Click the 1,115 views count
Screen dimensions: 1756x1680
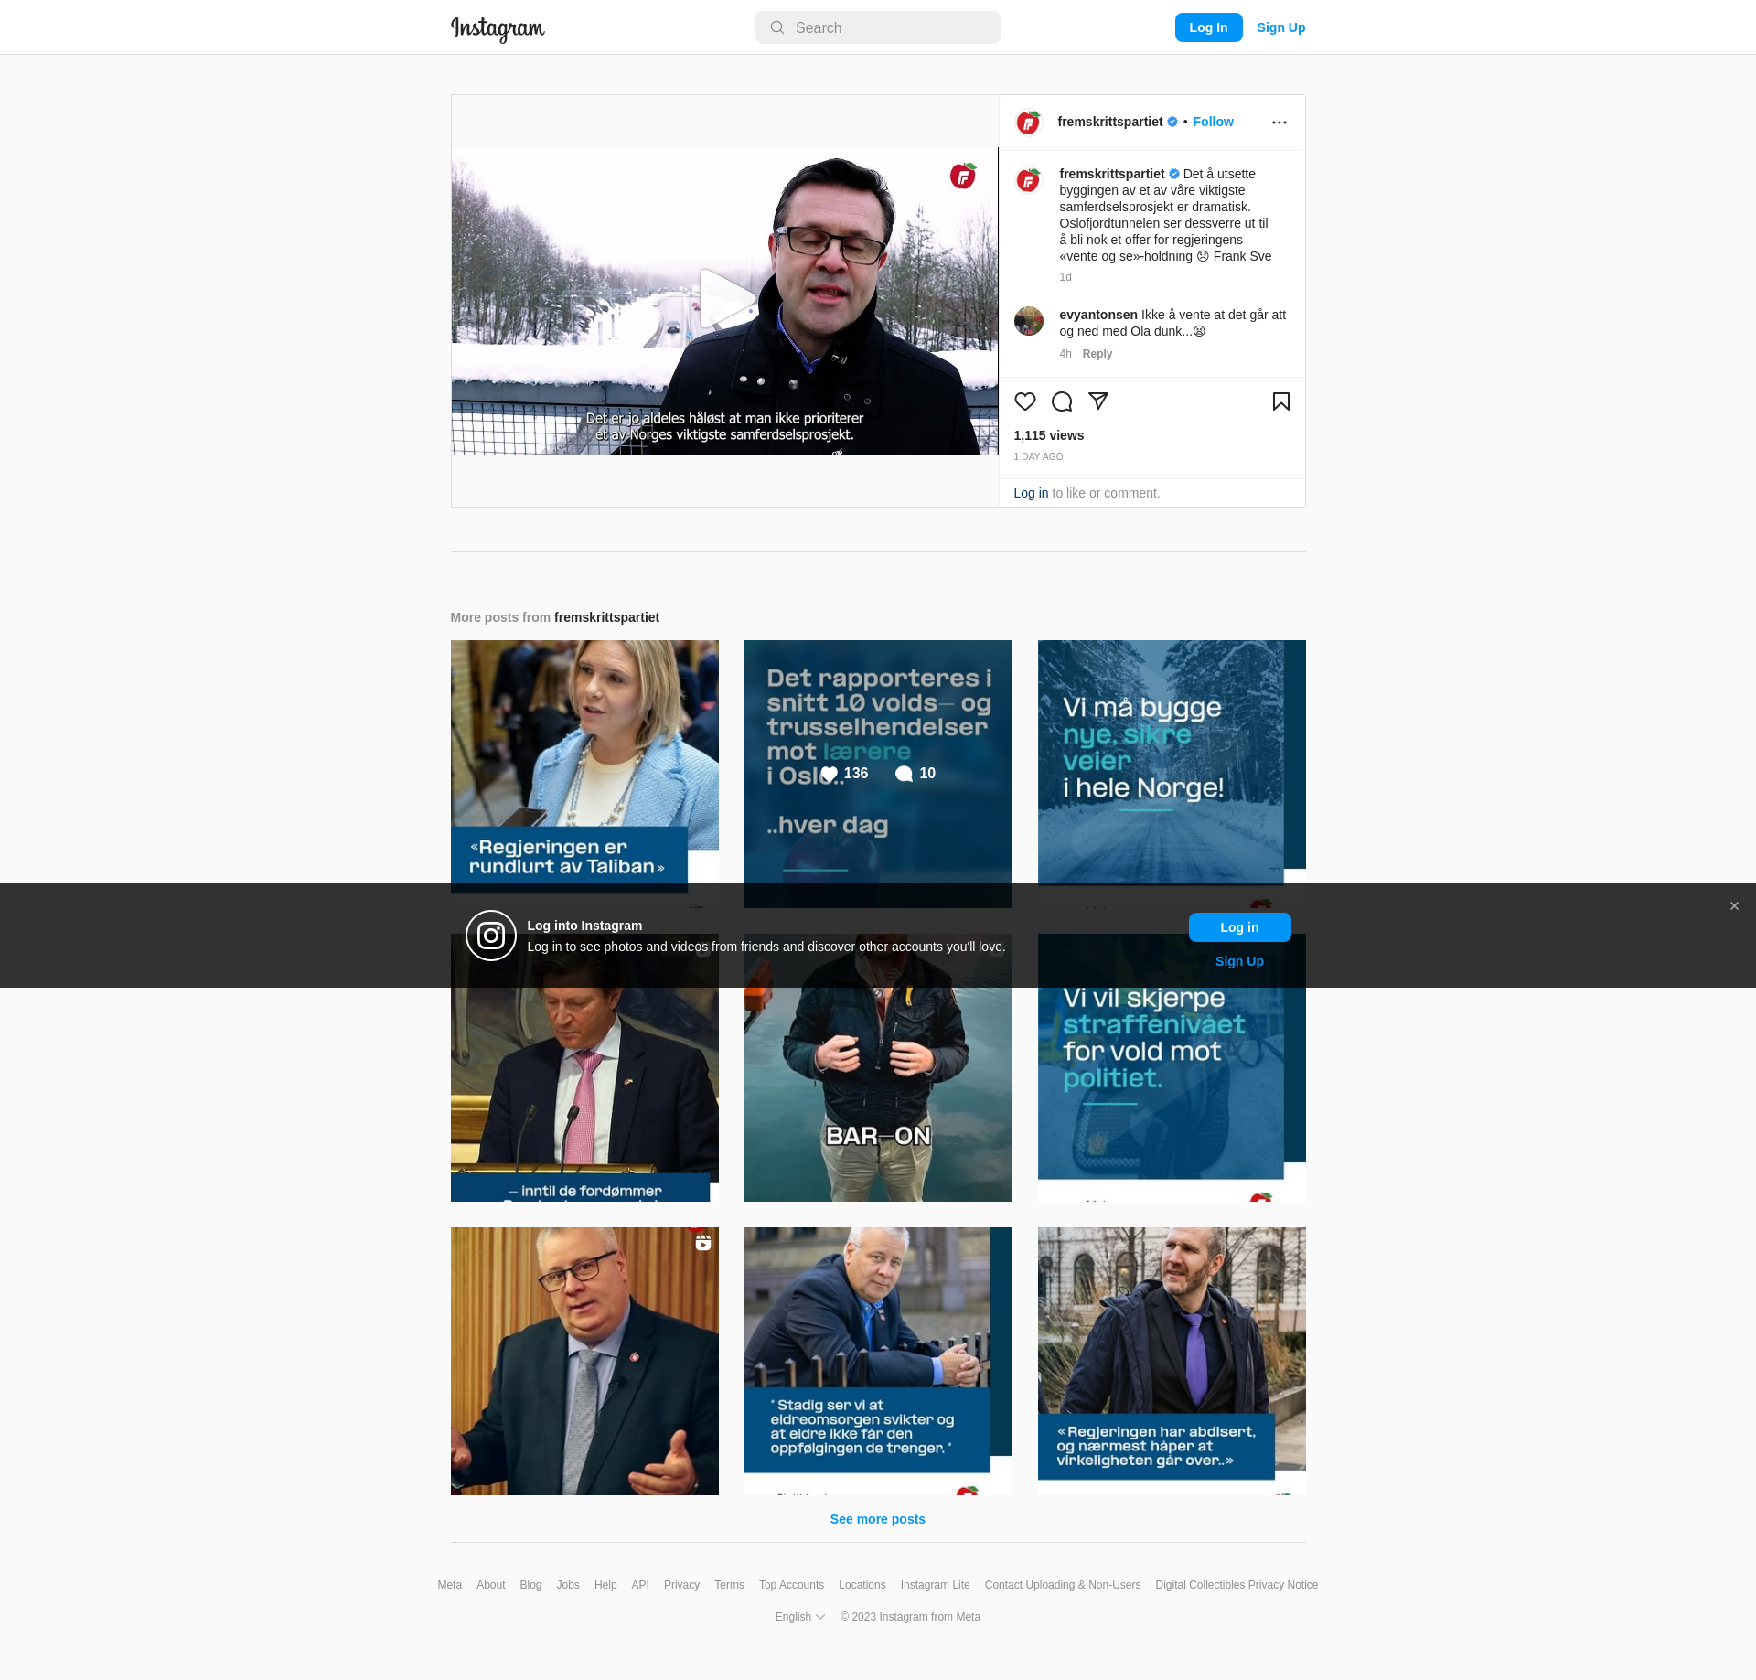pyautogui.click(x=1048, y=435)
